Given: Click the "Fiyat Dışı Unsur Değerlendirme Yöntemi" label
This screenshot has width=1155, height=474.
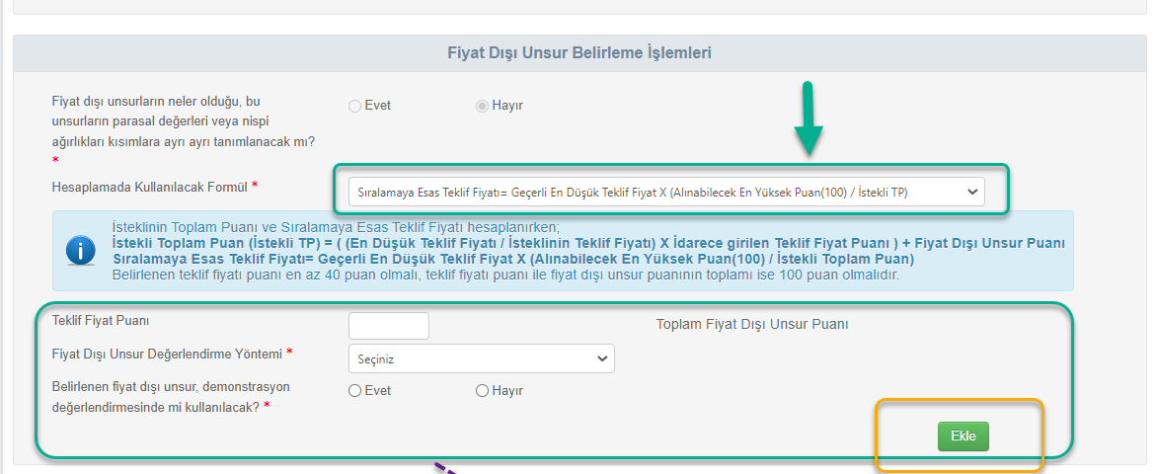Looking at the screenshot, I should (166, 353).
